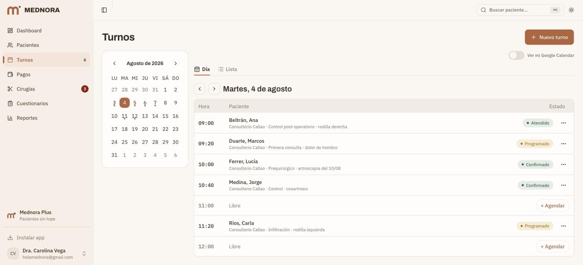
Task: Enable Ver mi Google Calendar switch
Action: (516, 55)
